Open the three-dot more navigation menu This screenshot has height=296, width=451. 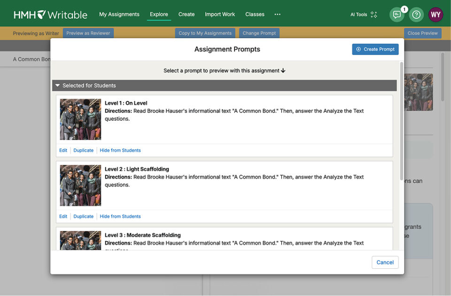point(277,14)
